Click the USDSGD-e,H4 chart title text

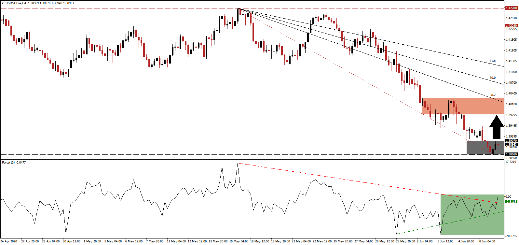click(16, 3)
